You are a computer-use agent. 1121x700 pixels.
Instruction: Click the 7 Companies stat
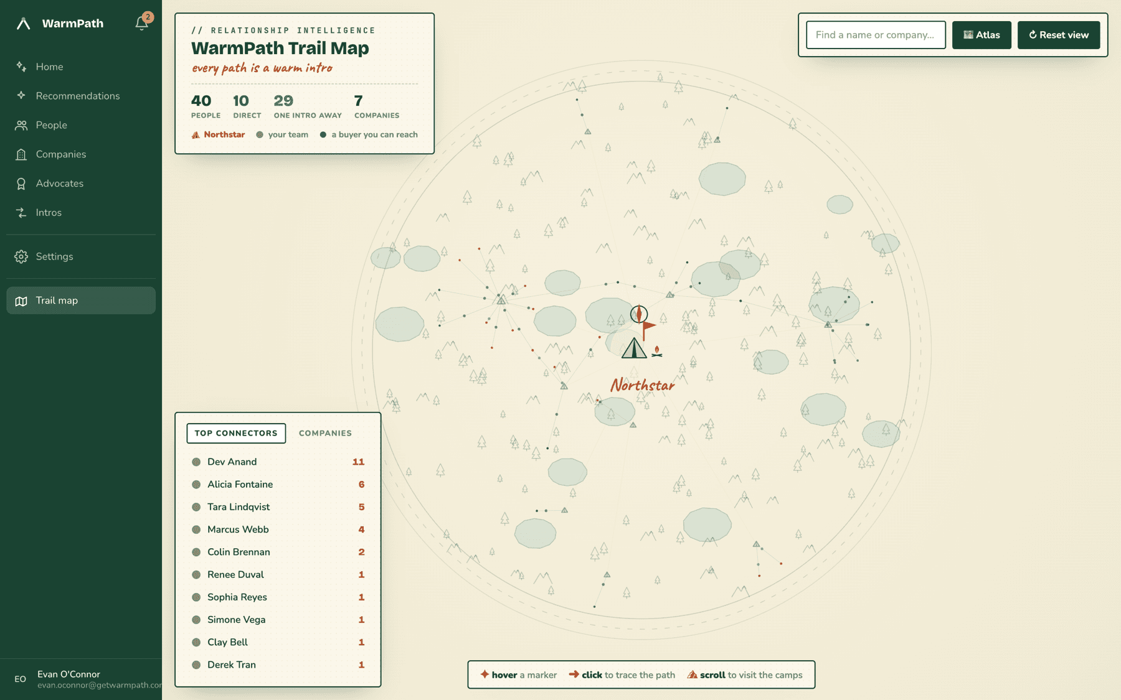(x=377, y=106)
